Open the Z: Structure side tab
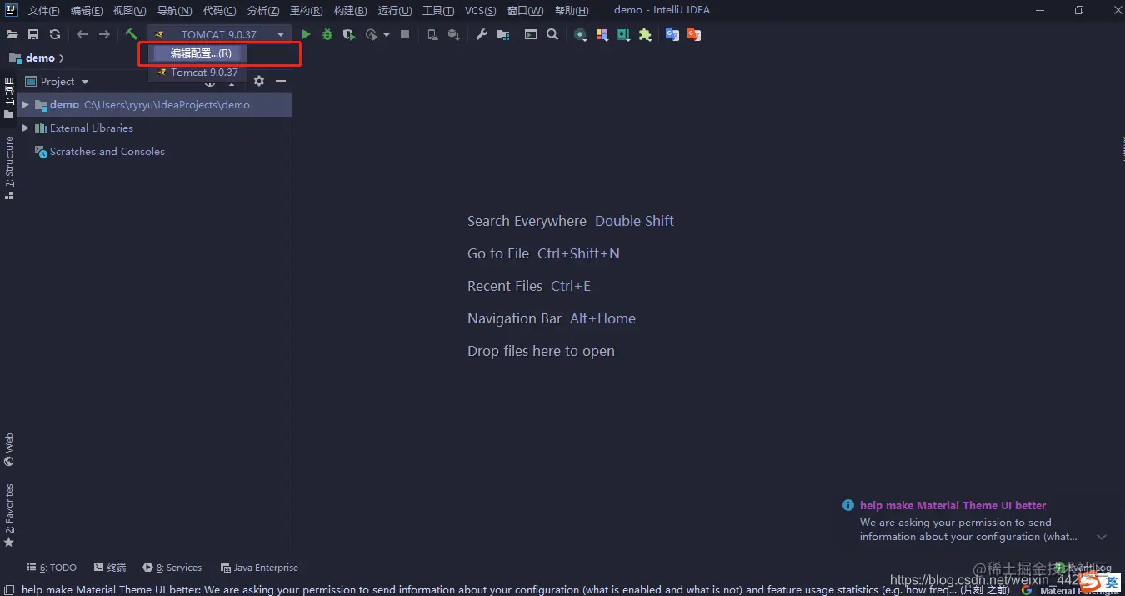This screenshot has width=1125, height=596. click(9, 168)
